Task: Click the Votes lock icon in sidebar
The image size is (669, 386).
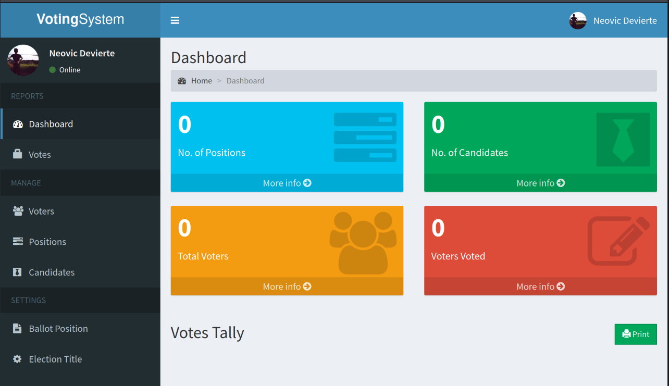Action: click(x=18, y=154)
